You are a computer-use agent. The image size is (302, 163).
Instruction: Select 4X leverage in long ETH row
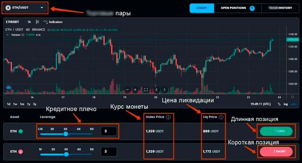coord(79,129)
